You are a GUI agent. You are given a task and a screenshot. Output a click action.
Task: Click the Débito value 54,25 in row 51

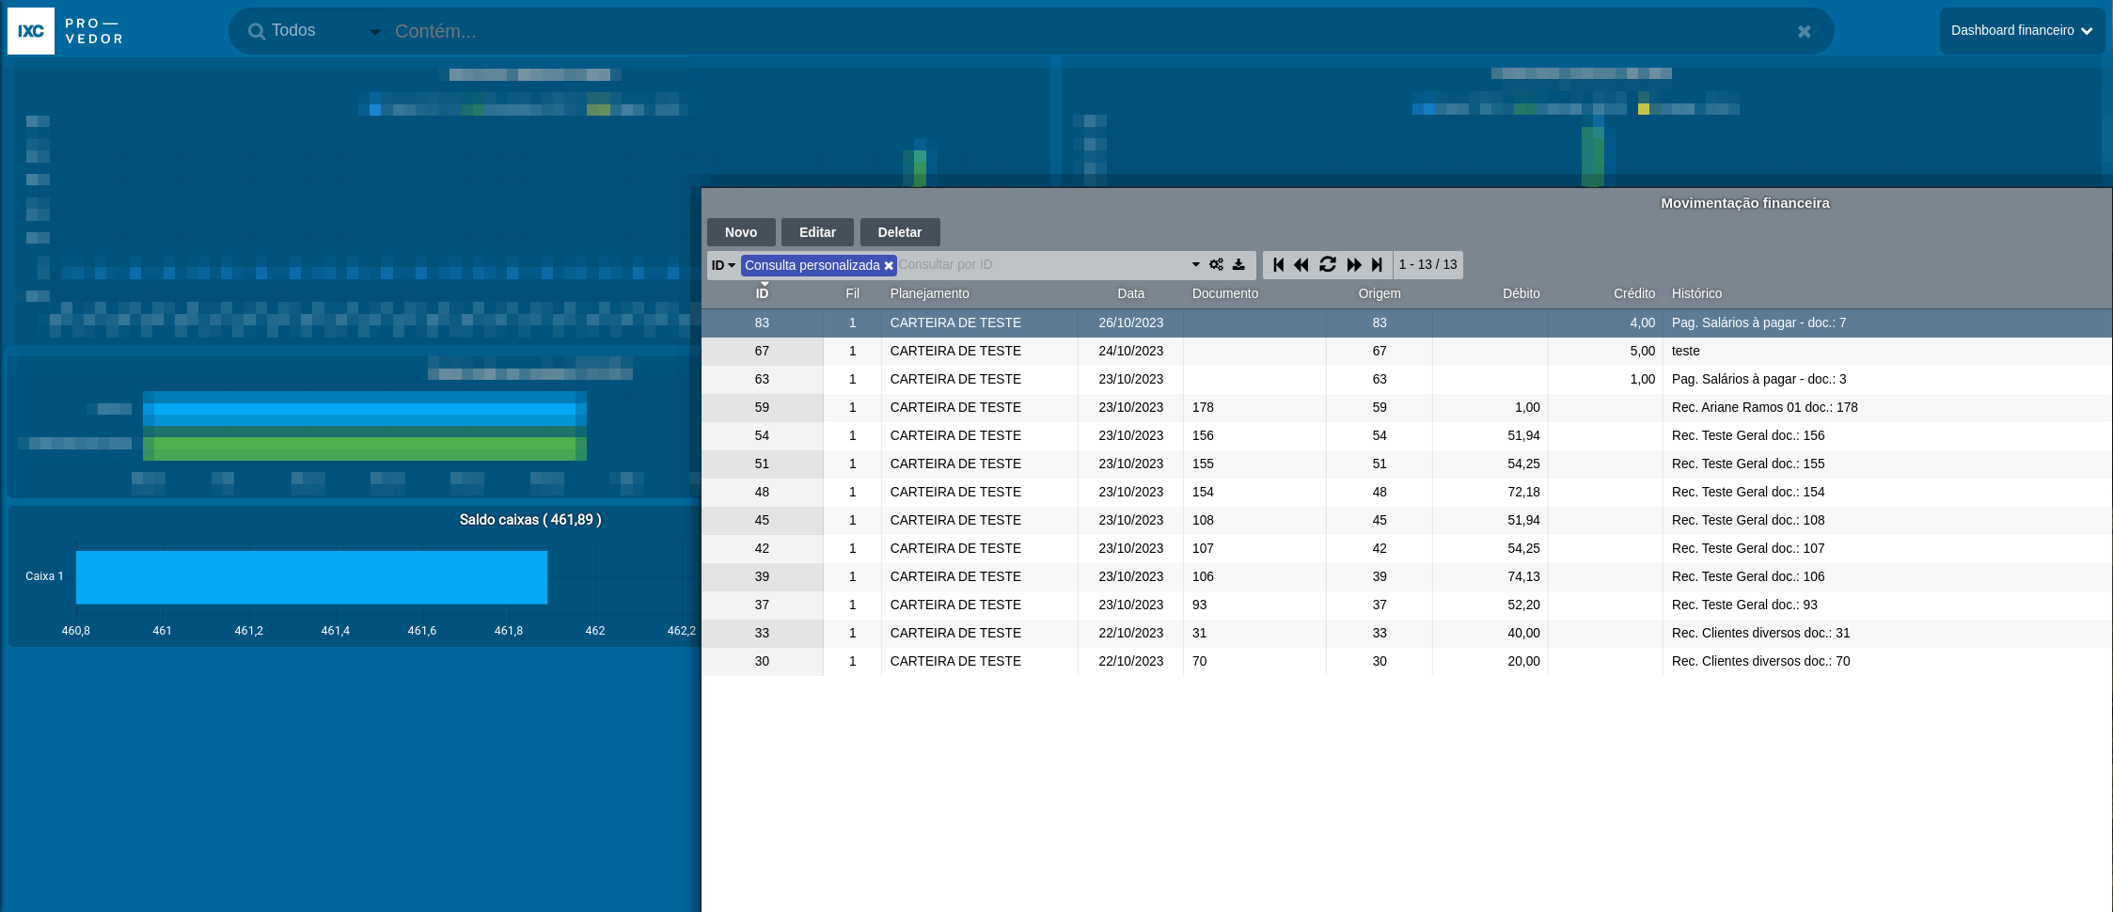[1523, 464]
